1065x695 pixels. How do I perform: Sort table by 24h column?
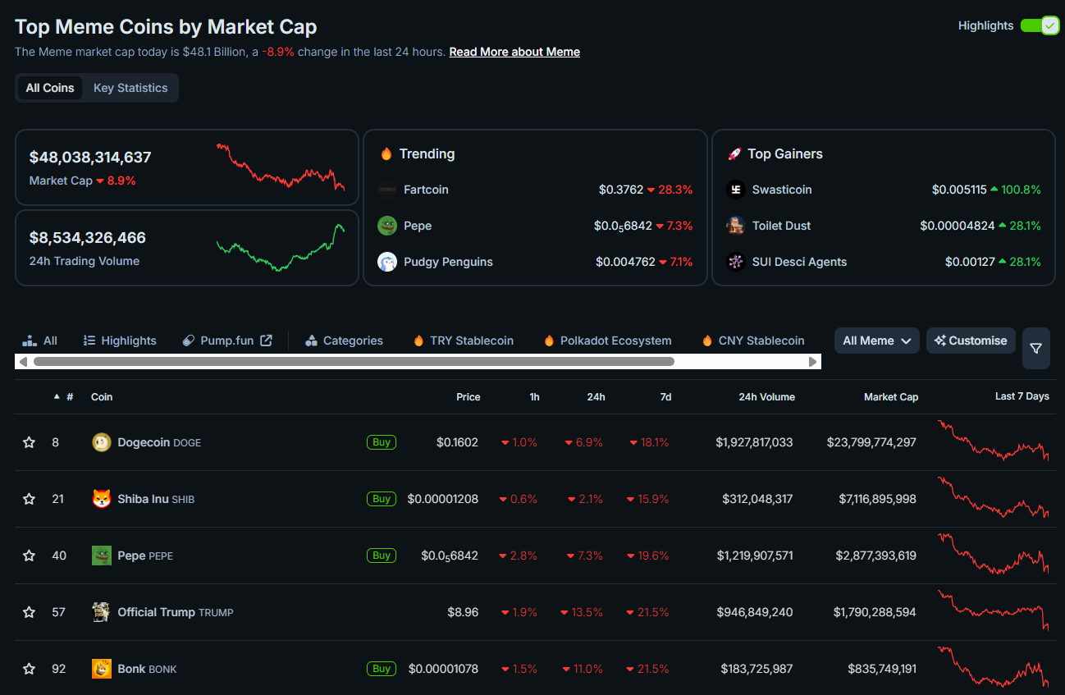tap(596, 397)
